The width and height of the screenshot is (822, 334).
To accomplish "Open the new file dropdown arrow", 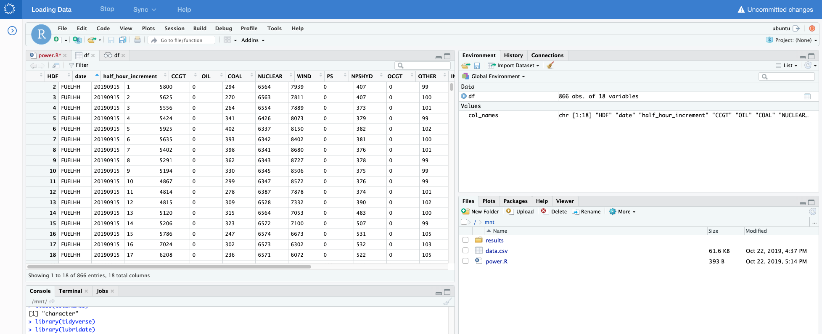I will (x=66, y=40).
